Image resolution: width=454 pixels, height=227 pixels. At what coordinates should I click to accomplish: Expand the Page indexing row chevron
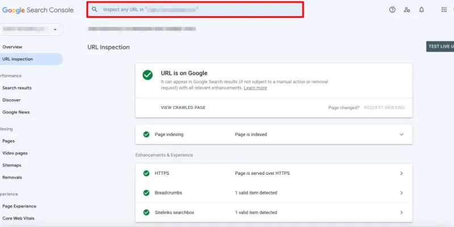401,134
